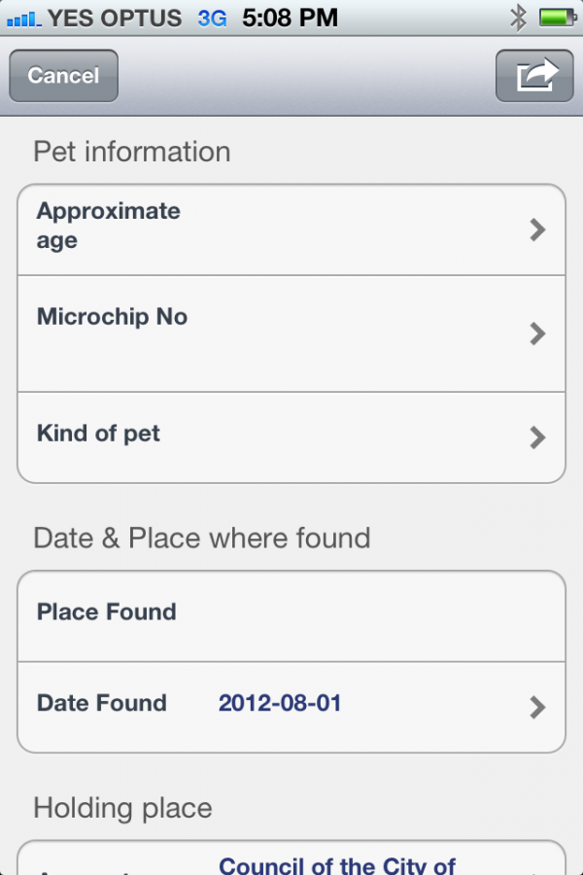This screenshot has width=583, height=875.
Task: Click the Pet information section header
Action: point(132,152)
